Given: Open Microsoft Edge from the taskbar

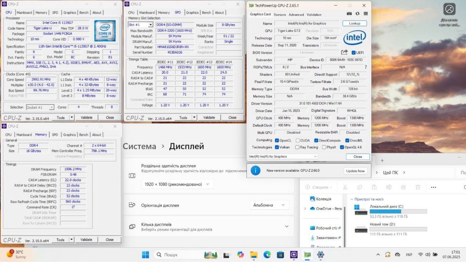Looking at the screenshot, I should click(267, 255).
